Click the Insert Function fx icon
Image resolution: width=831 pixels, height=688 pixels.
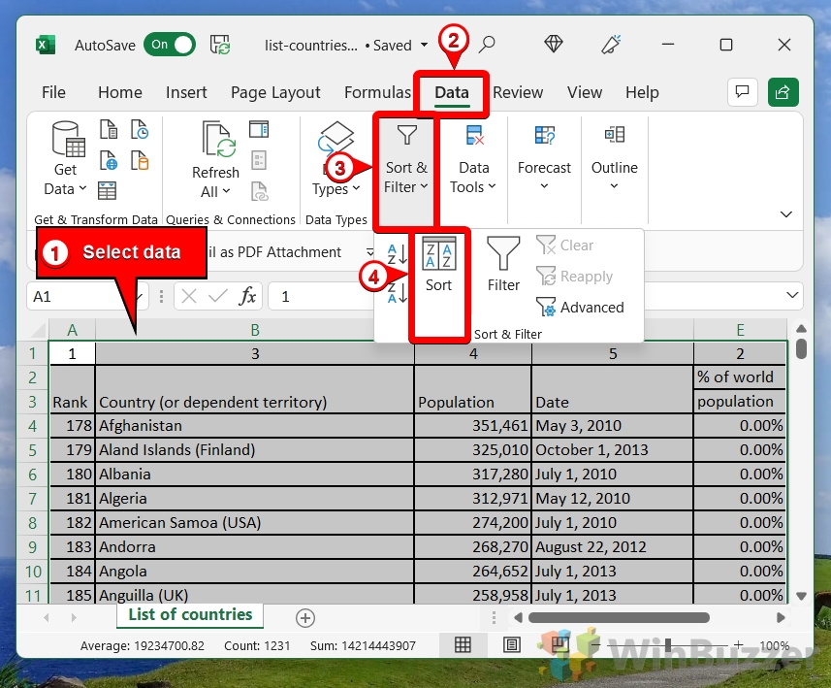(247, 296)
